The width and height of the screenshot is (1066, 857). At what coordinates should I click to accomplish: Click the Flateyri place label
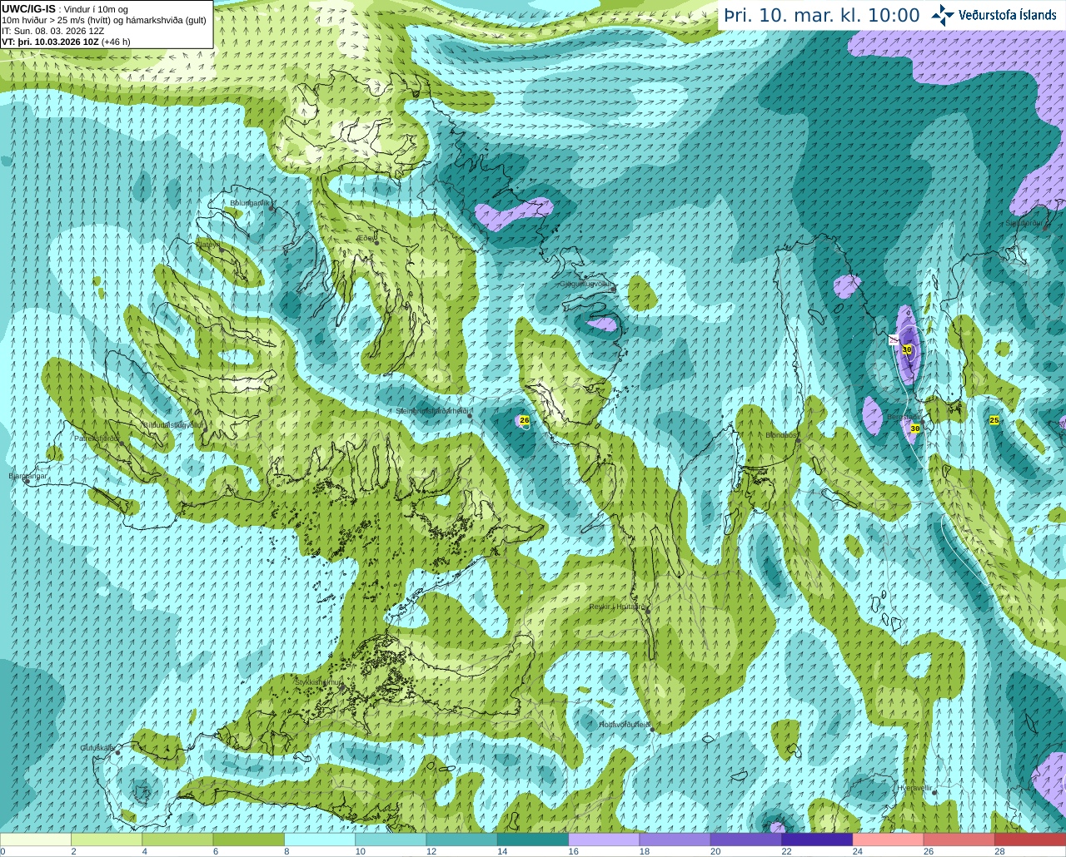(x=208, y=245)
